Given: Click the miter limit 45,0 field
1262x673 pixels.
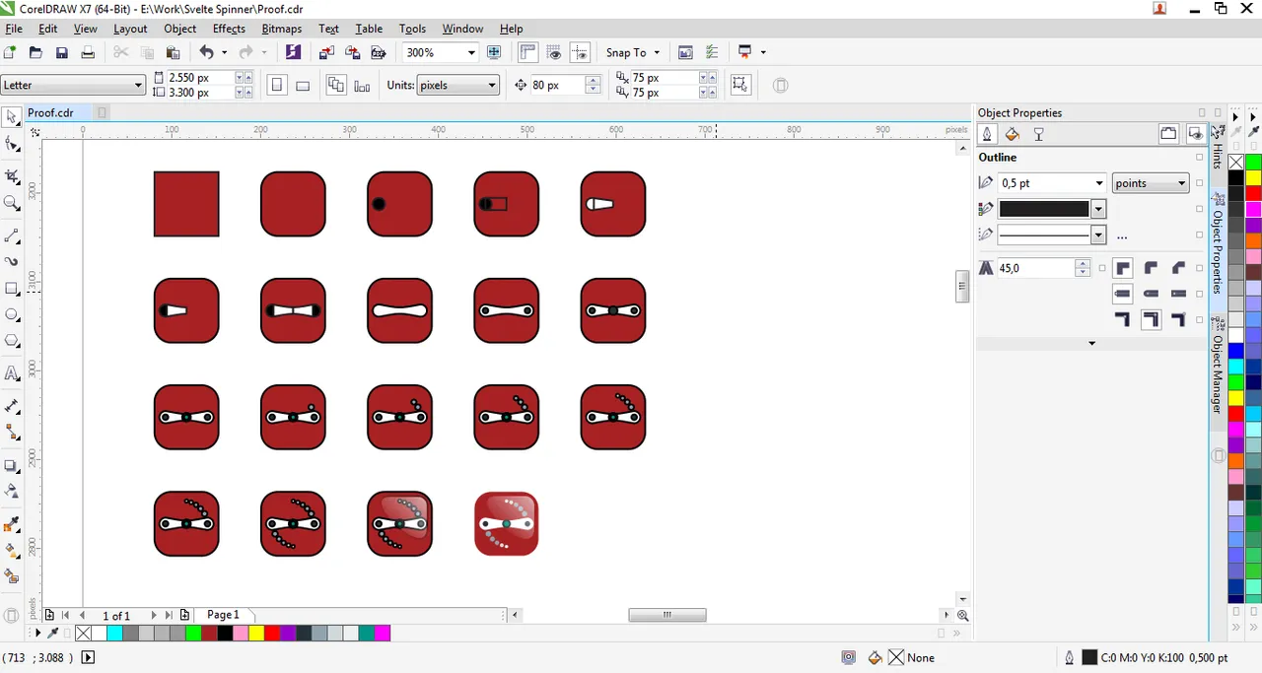Looking at the screenshot, I should coord(1035,268).
